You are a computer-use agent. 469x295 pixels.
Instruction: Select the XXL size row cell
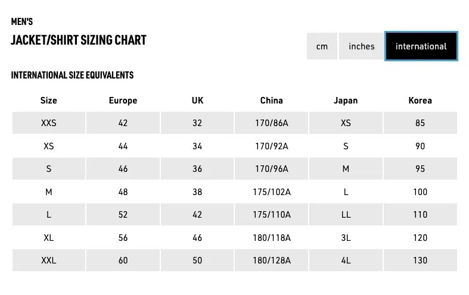coord(49,260)
